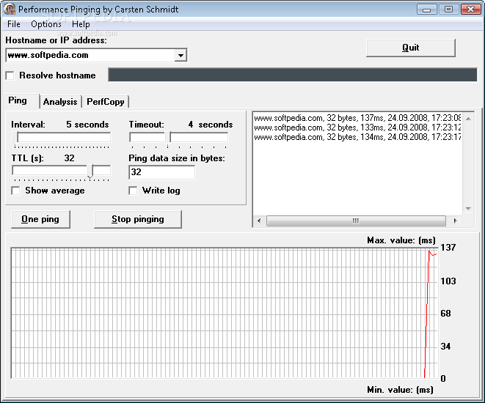Screen dimensions: 485x403
Task: Switch to the Analysis tab
Action: 60,102
